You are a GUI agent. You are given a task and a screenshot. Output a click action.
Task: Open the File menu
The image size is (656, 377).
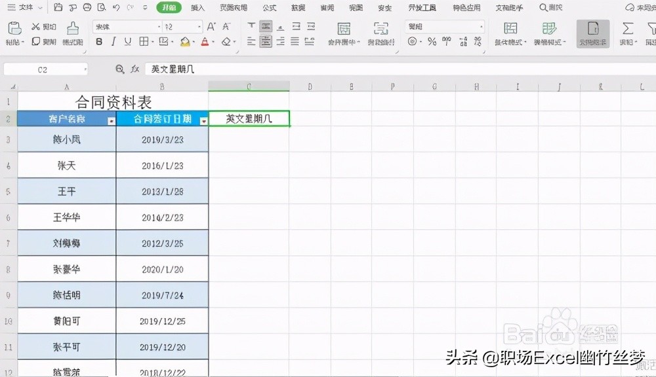pyautogui.click(x=25, y=7)
